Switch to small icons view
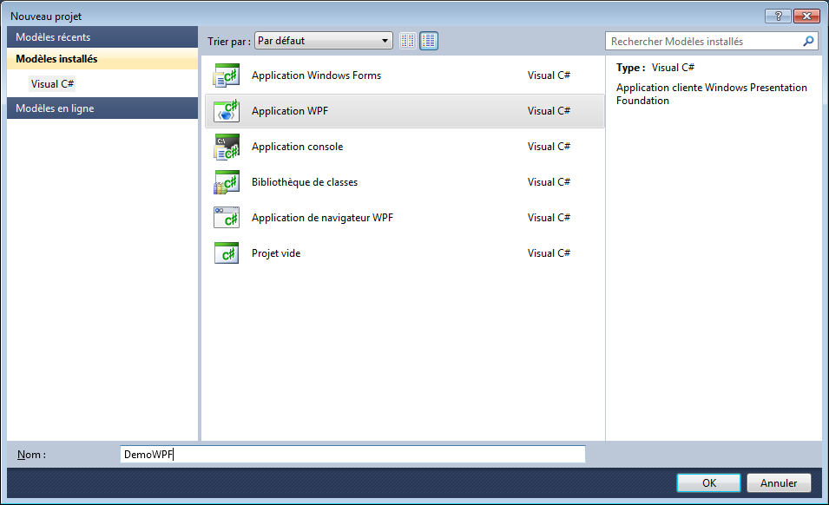Image resolution: width=829 pixels, height=505 pixels. pos(408,41)
